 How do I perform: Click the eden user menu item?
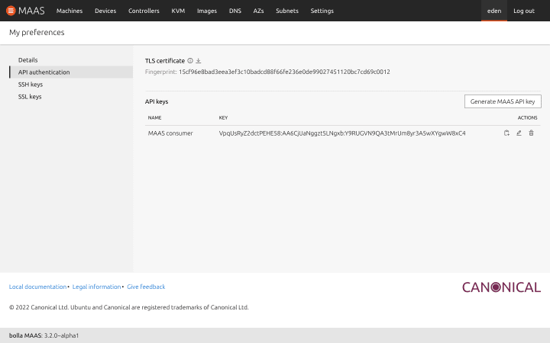coord(494,11)
